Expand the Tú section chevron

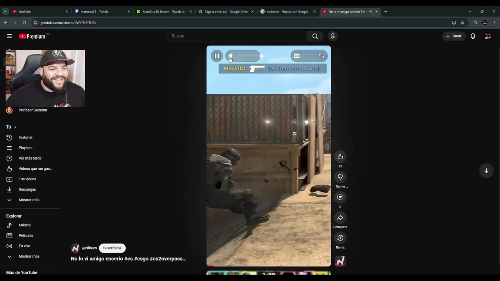tap(15, 127)
